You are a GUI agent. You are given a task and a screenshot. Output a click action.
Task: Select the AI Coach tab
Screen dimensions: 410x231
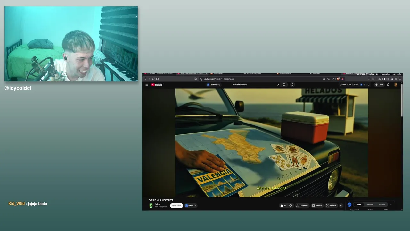(382, 205)
